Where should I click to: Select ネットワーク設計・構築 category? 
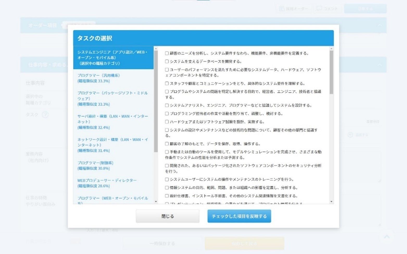tap(113, 145)
